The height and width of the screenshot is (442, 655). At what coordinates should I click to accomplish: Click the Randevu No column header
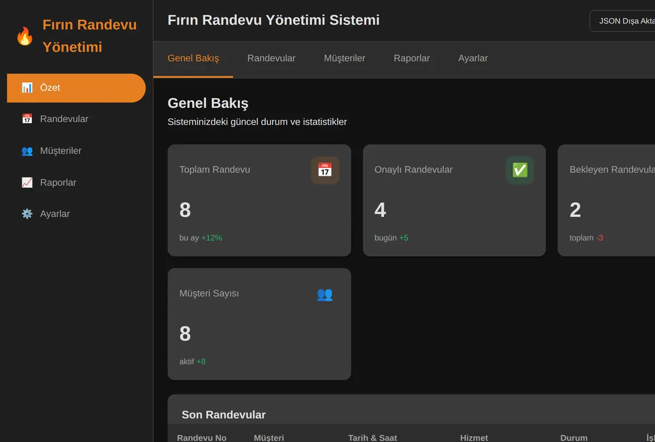tap(201, 438)
